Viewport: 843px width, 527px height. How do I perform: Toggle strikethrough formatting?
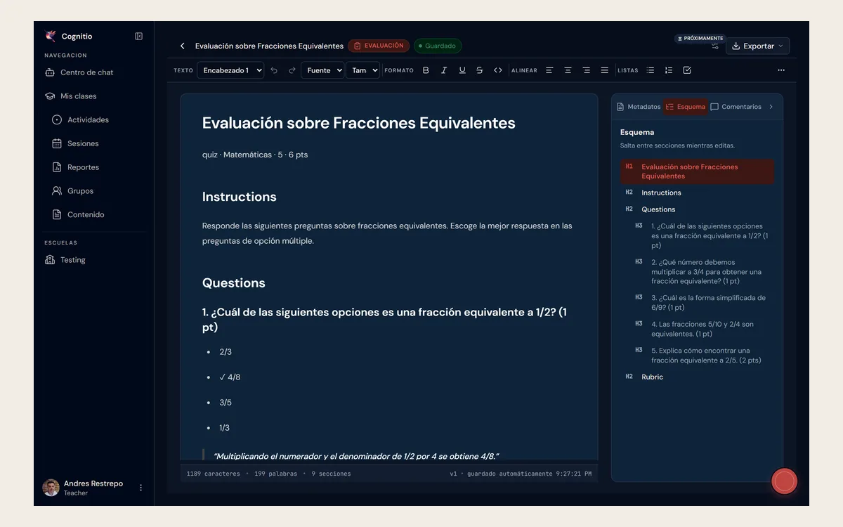pyautogui.click(x=480, y=70)
